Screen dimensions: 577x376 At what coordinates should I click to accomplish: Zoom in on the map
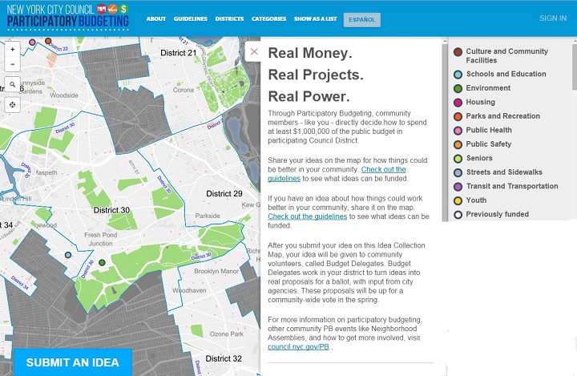13,50
